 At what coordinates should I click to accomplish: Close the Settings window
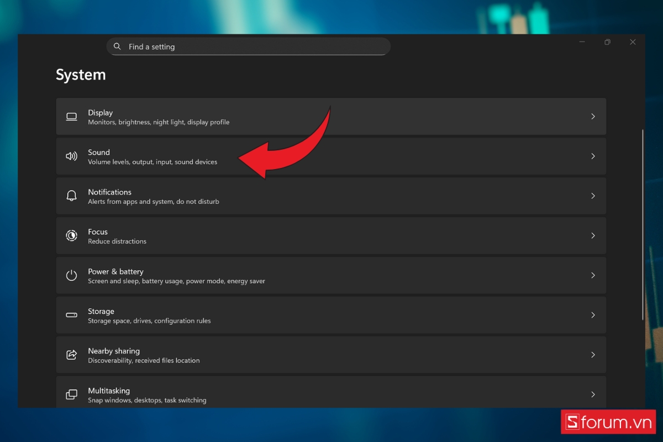click(x=633, y=42)
